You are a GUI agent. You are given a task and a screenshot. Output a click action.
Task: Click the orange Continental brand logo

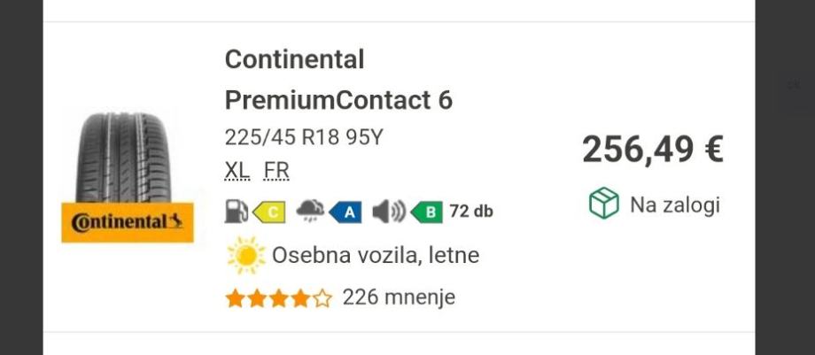[x=127, y=221]
